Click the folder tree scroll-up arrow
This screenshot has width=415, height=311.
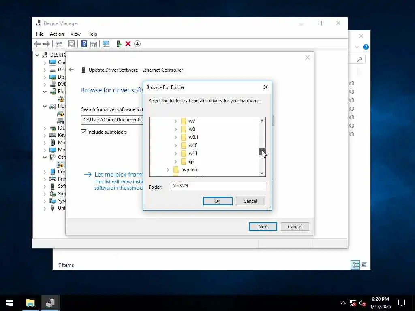[262, 121]
